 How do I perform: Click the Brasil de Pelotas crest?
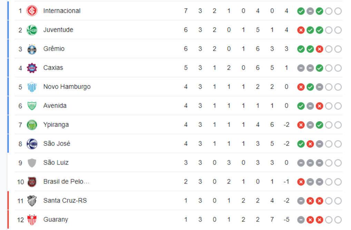pos(32,181)
